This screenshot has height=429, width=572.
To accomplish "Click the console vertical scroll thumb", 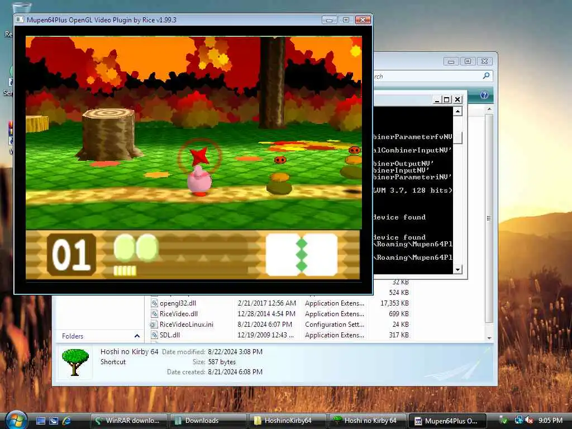I will 458,137.
